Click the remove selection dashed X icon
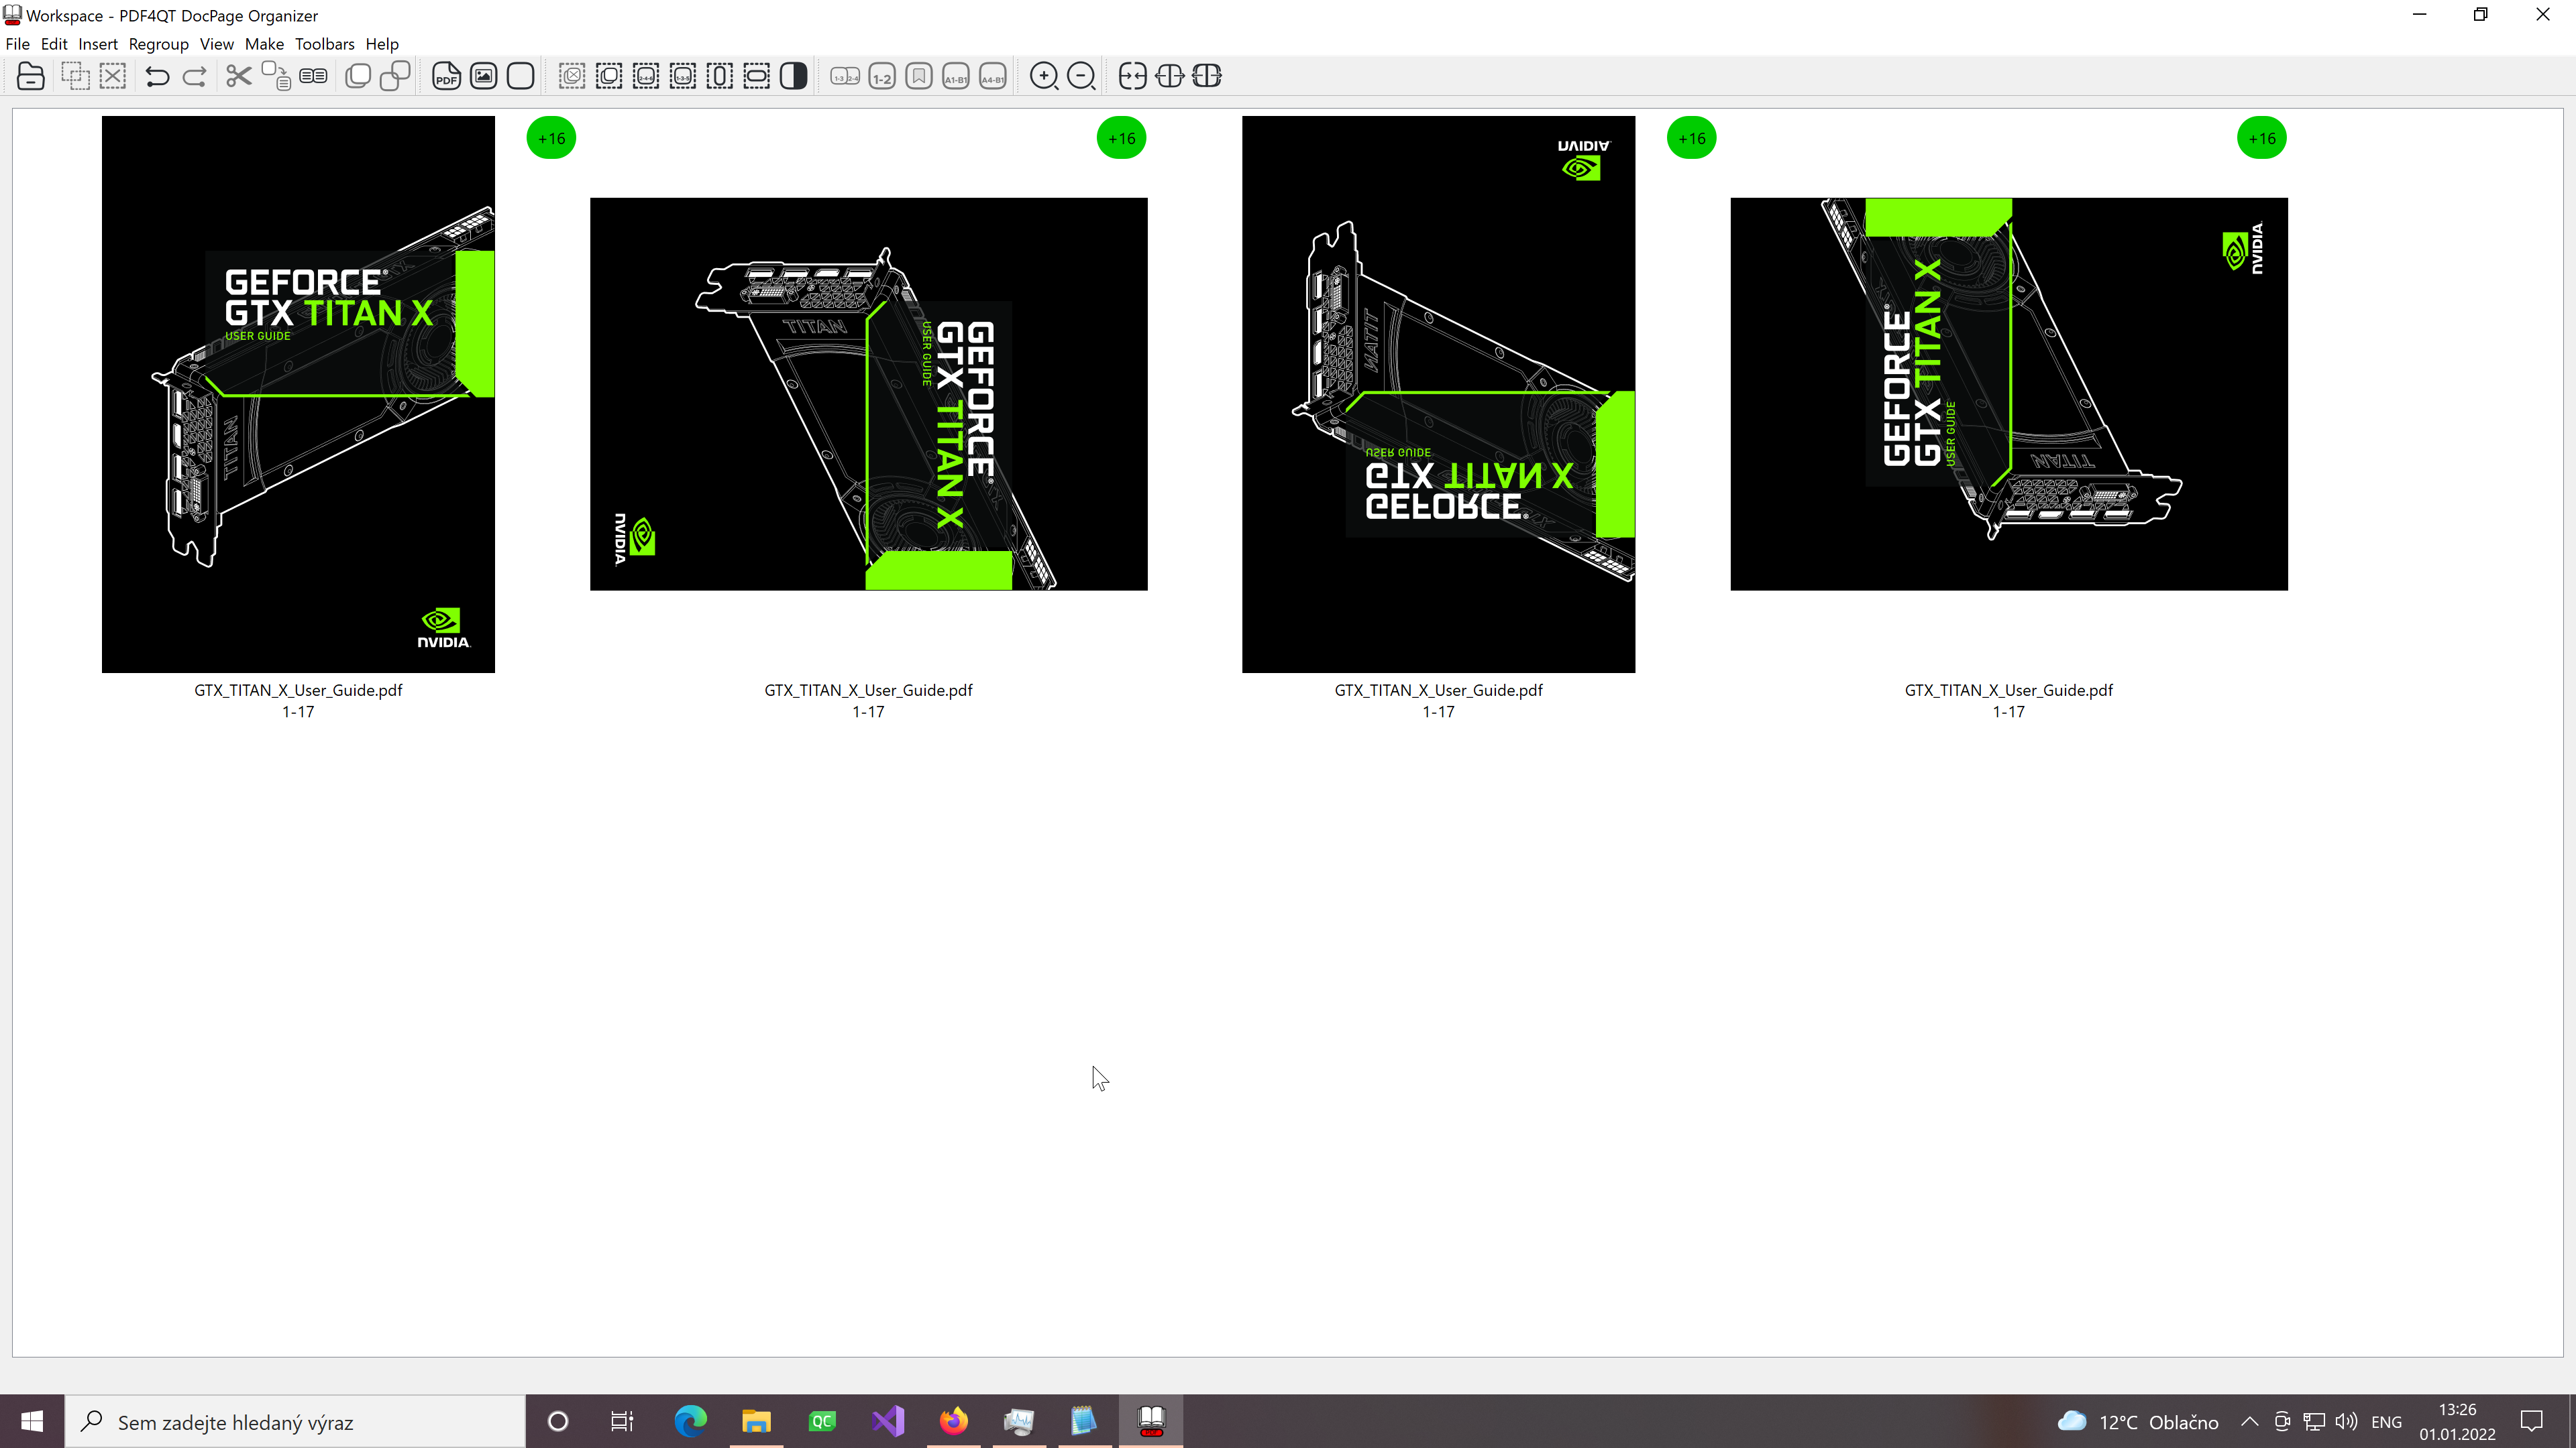 (x=113, y=76)
